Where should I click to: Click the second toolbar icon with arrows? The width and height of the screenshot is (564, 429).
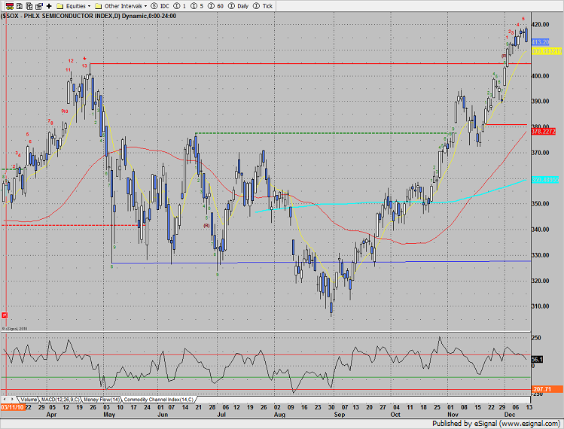pos(20,6)
